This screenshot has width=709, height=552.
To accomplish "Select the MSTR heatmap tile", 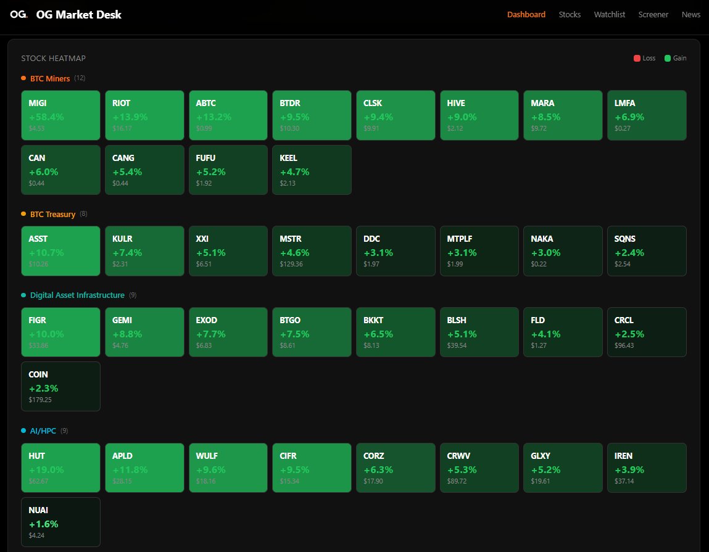I will [312, 251].
